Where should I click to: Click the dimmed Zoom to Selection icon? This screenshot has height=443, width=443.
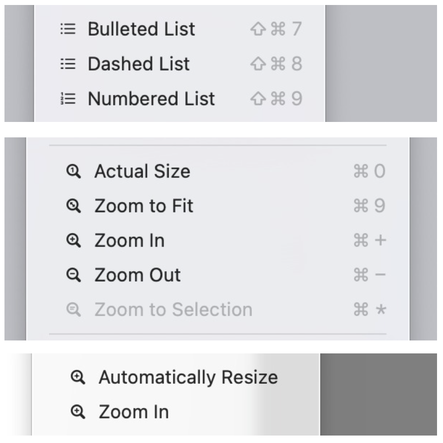point(73,310)
